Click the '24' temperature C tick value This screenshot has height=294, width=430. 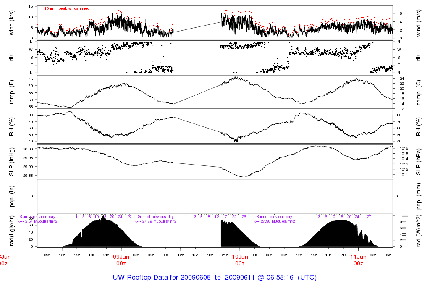tap(402, 79)
